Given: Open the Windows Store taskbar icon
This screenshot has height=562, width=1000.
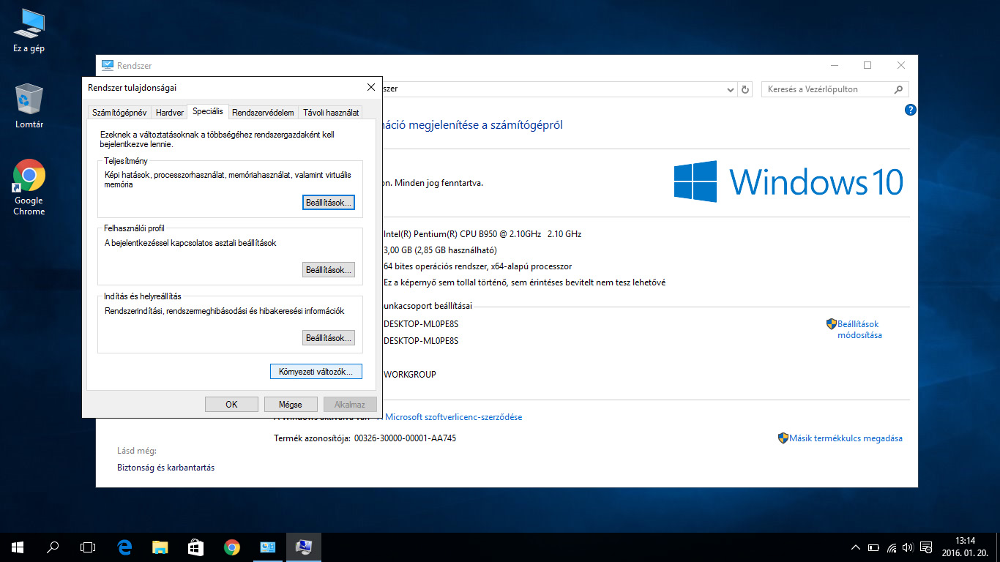Looking at the screenshot, I should (x=195, y=547).
